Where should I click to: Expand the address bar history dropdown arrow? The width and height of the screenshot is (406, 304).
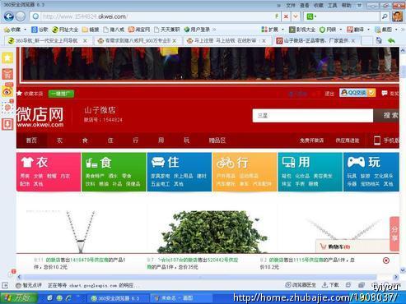pos(296,16)
